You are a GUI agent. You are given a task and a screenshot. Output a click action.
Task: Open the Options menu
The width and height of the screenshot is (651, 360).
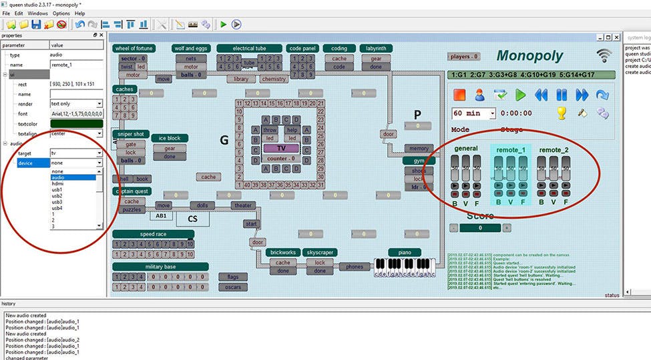point(61,13)
